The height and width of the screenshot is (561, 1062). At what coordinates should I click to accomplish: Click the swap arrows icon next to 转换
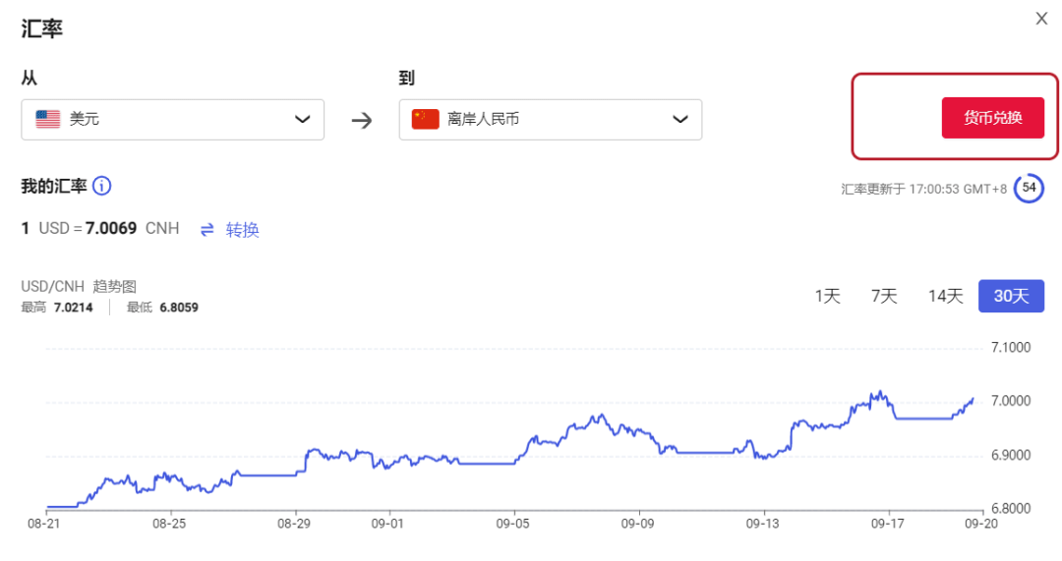click(x=207, y=229)
